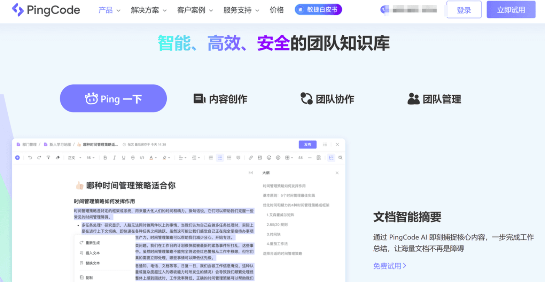Click the italic icon in toolbar

(x=114, y=158)
